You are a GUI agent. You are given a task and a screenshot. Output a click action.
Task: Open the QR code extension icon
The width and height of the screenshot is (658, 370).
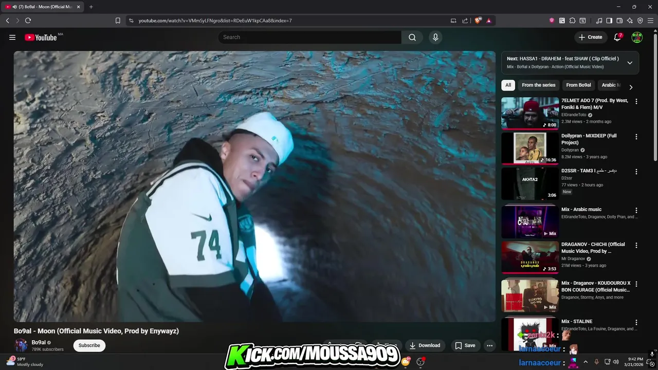[x=562, y=21]
